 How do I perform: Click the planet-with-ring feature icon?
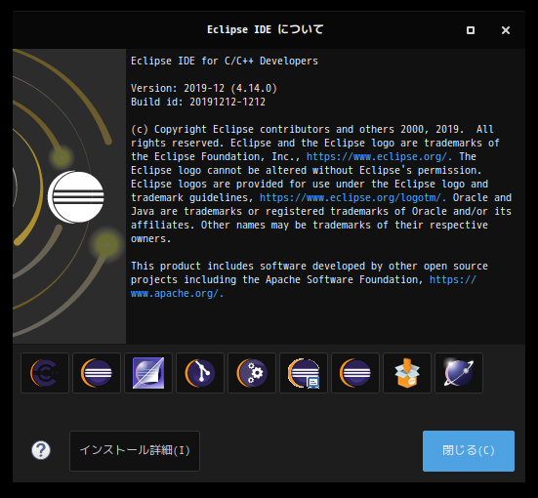[x=459, y=373]
